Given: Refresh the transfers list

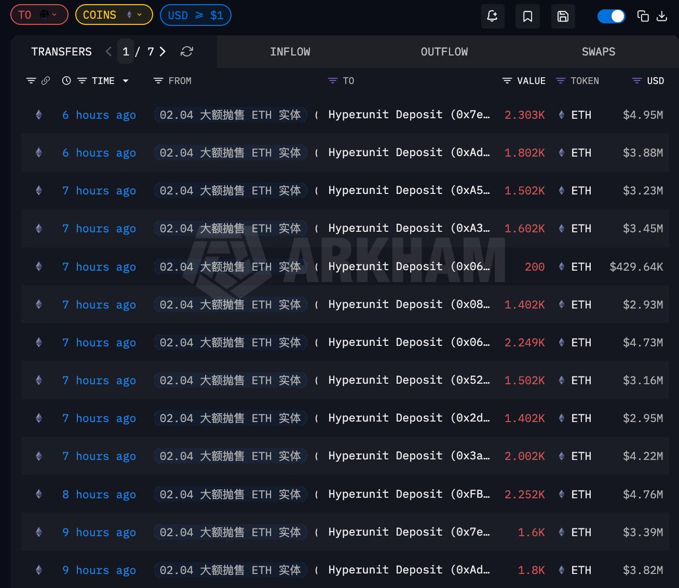Looking at the screenshot, I should [x=187, y=51].
